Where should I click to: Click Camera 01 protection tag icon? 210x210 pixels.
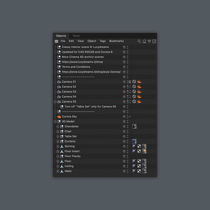coord(134,81)
